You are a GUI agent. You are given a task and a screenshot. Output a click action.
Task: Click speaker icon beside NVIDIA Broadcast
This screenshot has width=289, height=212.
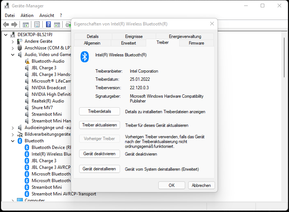tap(27, 88)
